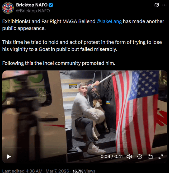This screenshot has height=173, width=169.
Task: Open the Bricktop_NAFO profile avatar
Action: coord(8,8)
